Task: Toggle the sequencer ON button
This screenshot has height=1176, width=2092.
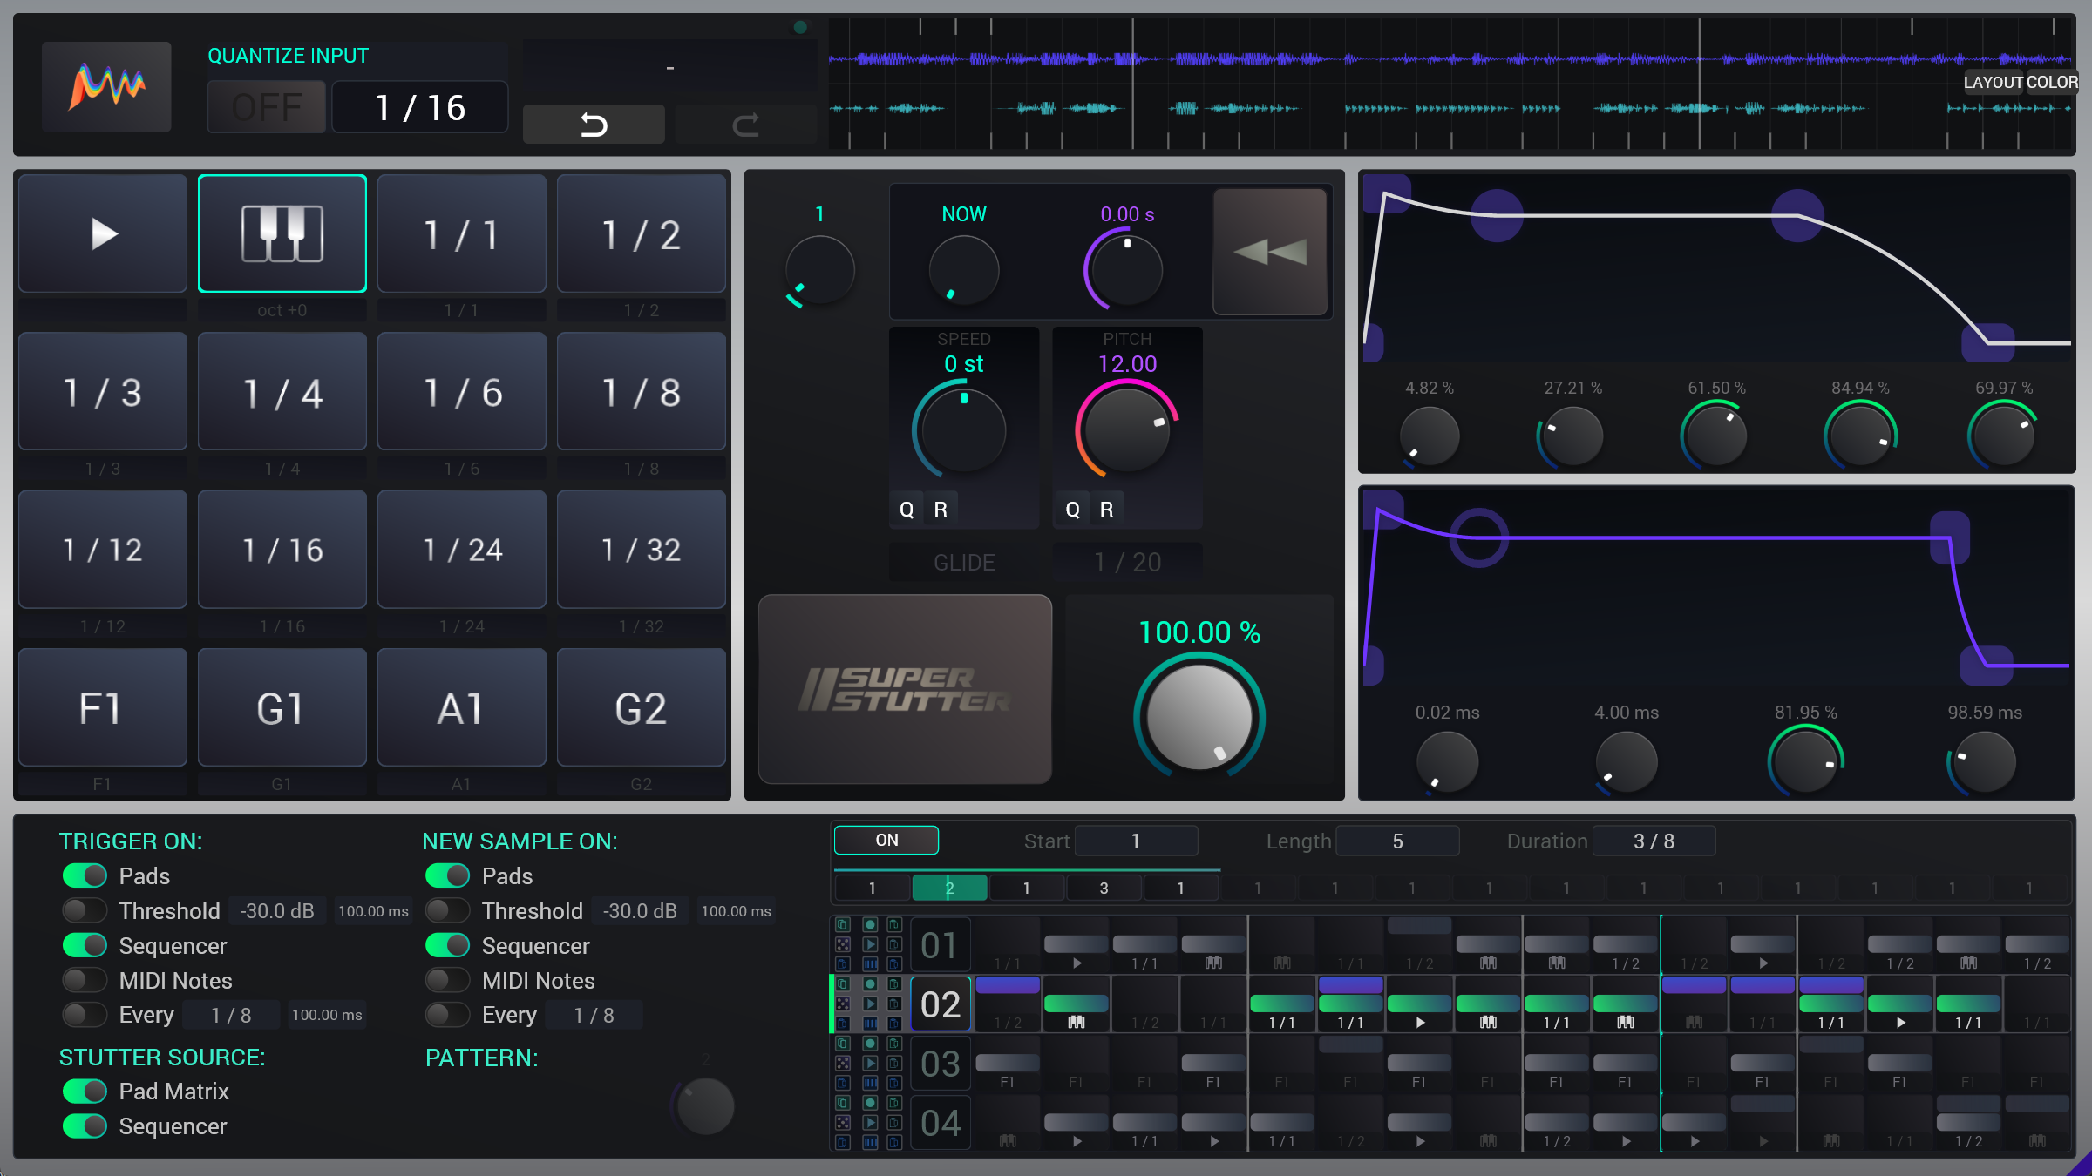Action: [886, 839]
